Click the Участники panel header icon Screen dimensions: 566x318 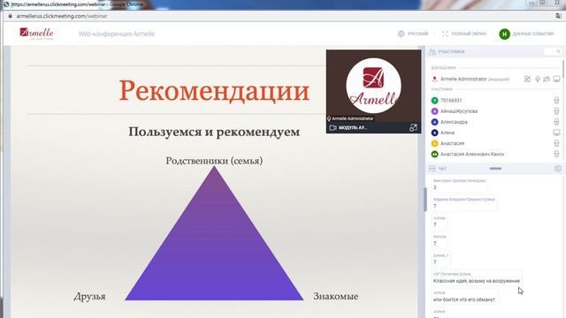(x=432, y=51)
